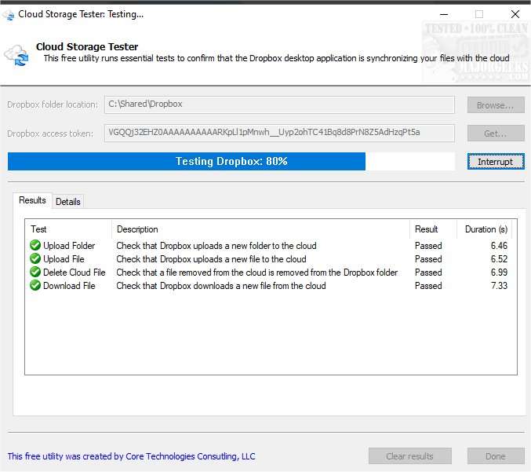Switch to the Details tab

click(68, 202)
